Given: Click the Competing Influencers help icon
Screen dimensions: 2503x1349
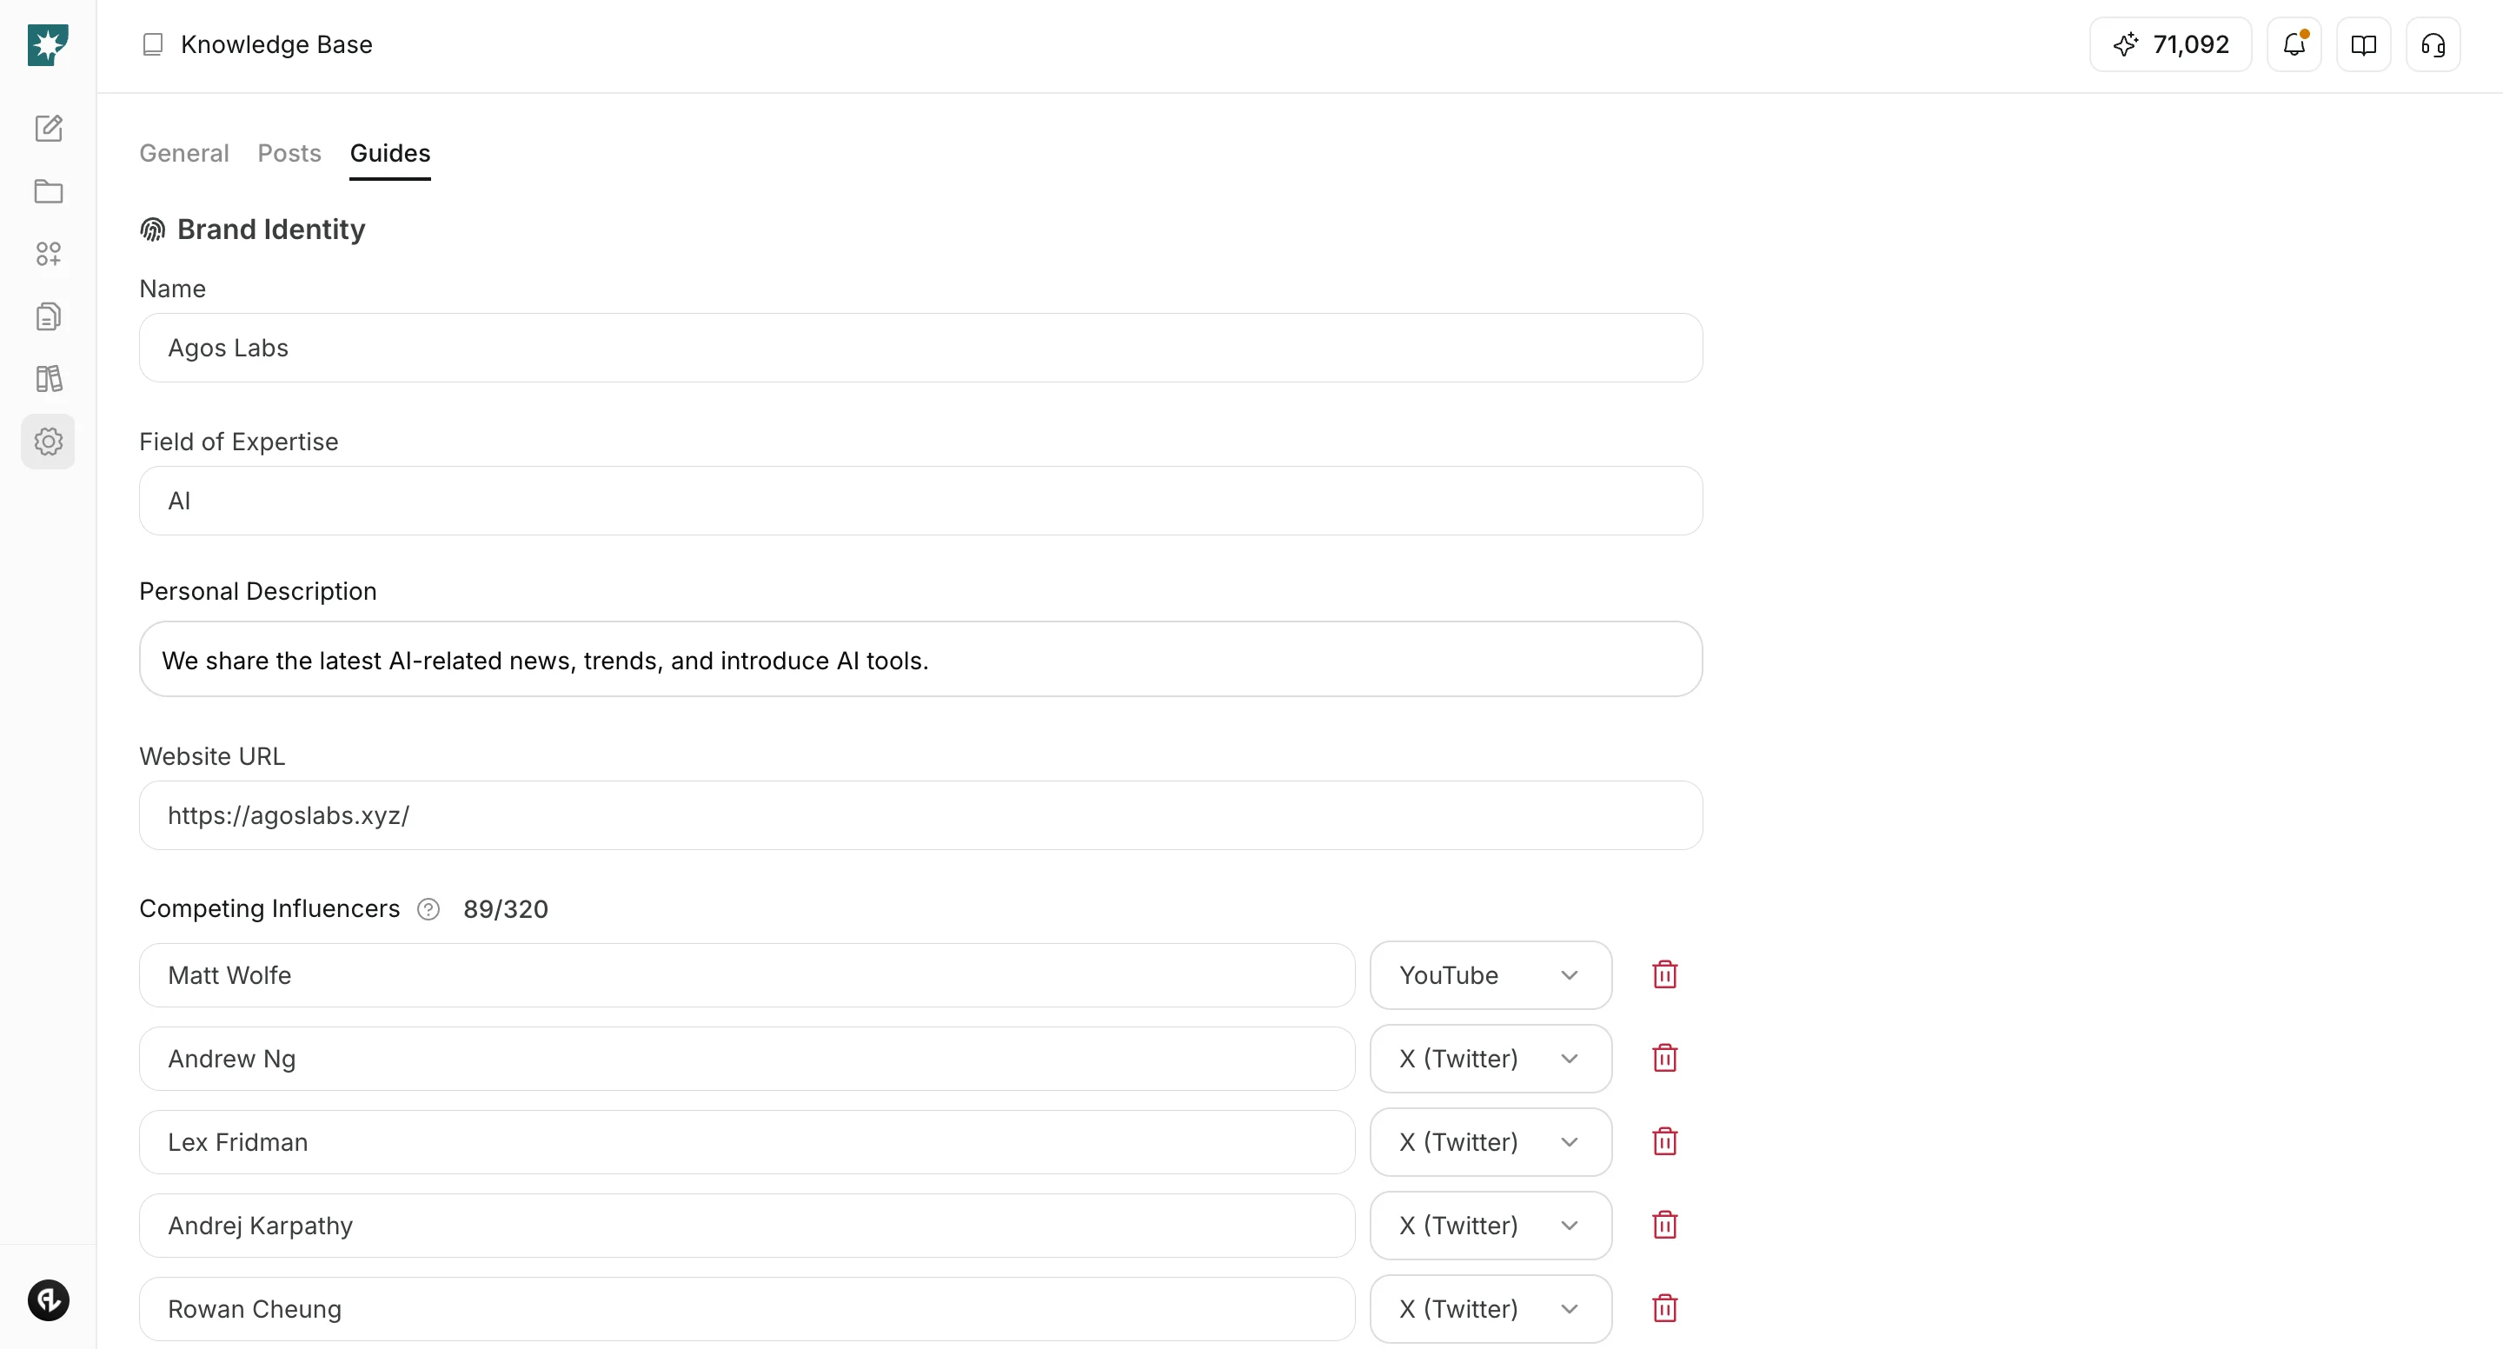Looking at the screenshot, I should pyautogui.click(x=428, y=908).
